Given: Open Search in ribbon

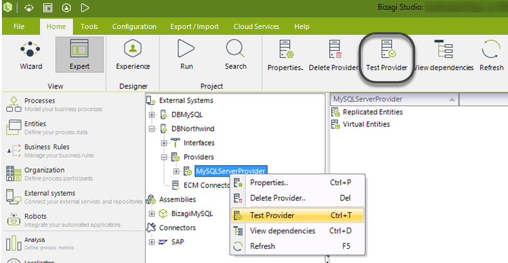Looking at the screenshot, I should tap(236, 55).
